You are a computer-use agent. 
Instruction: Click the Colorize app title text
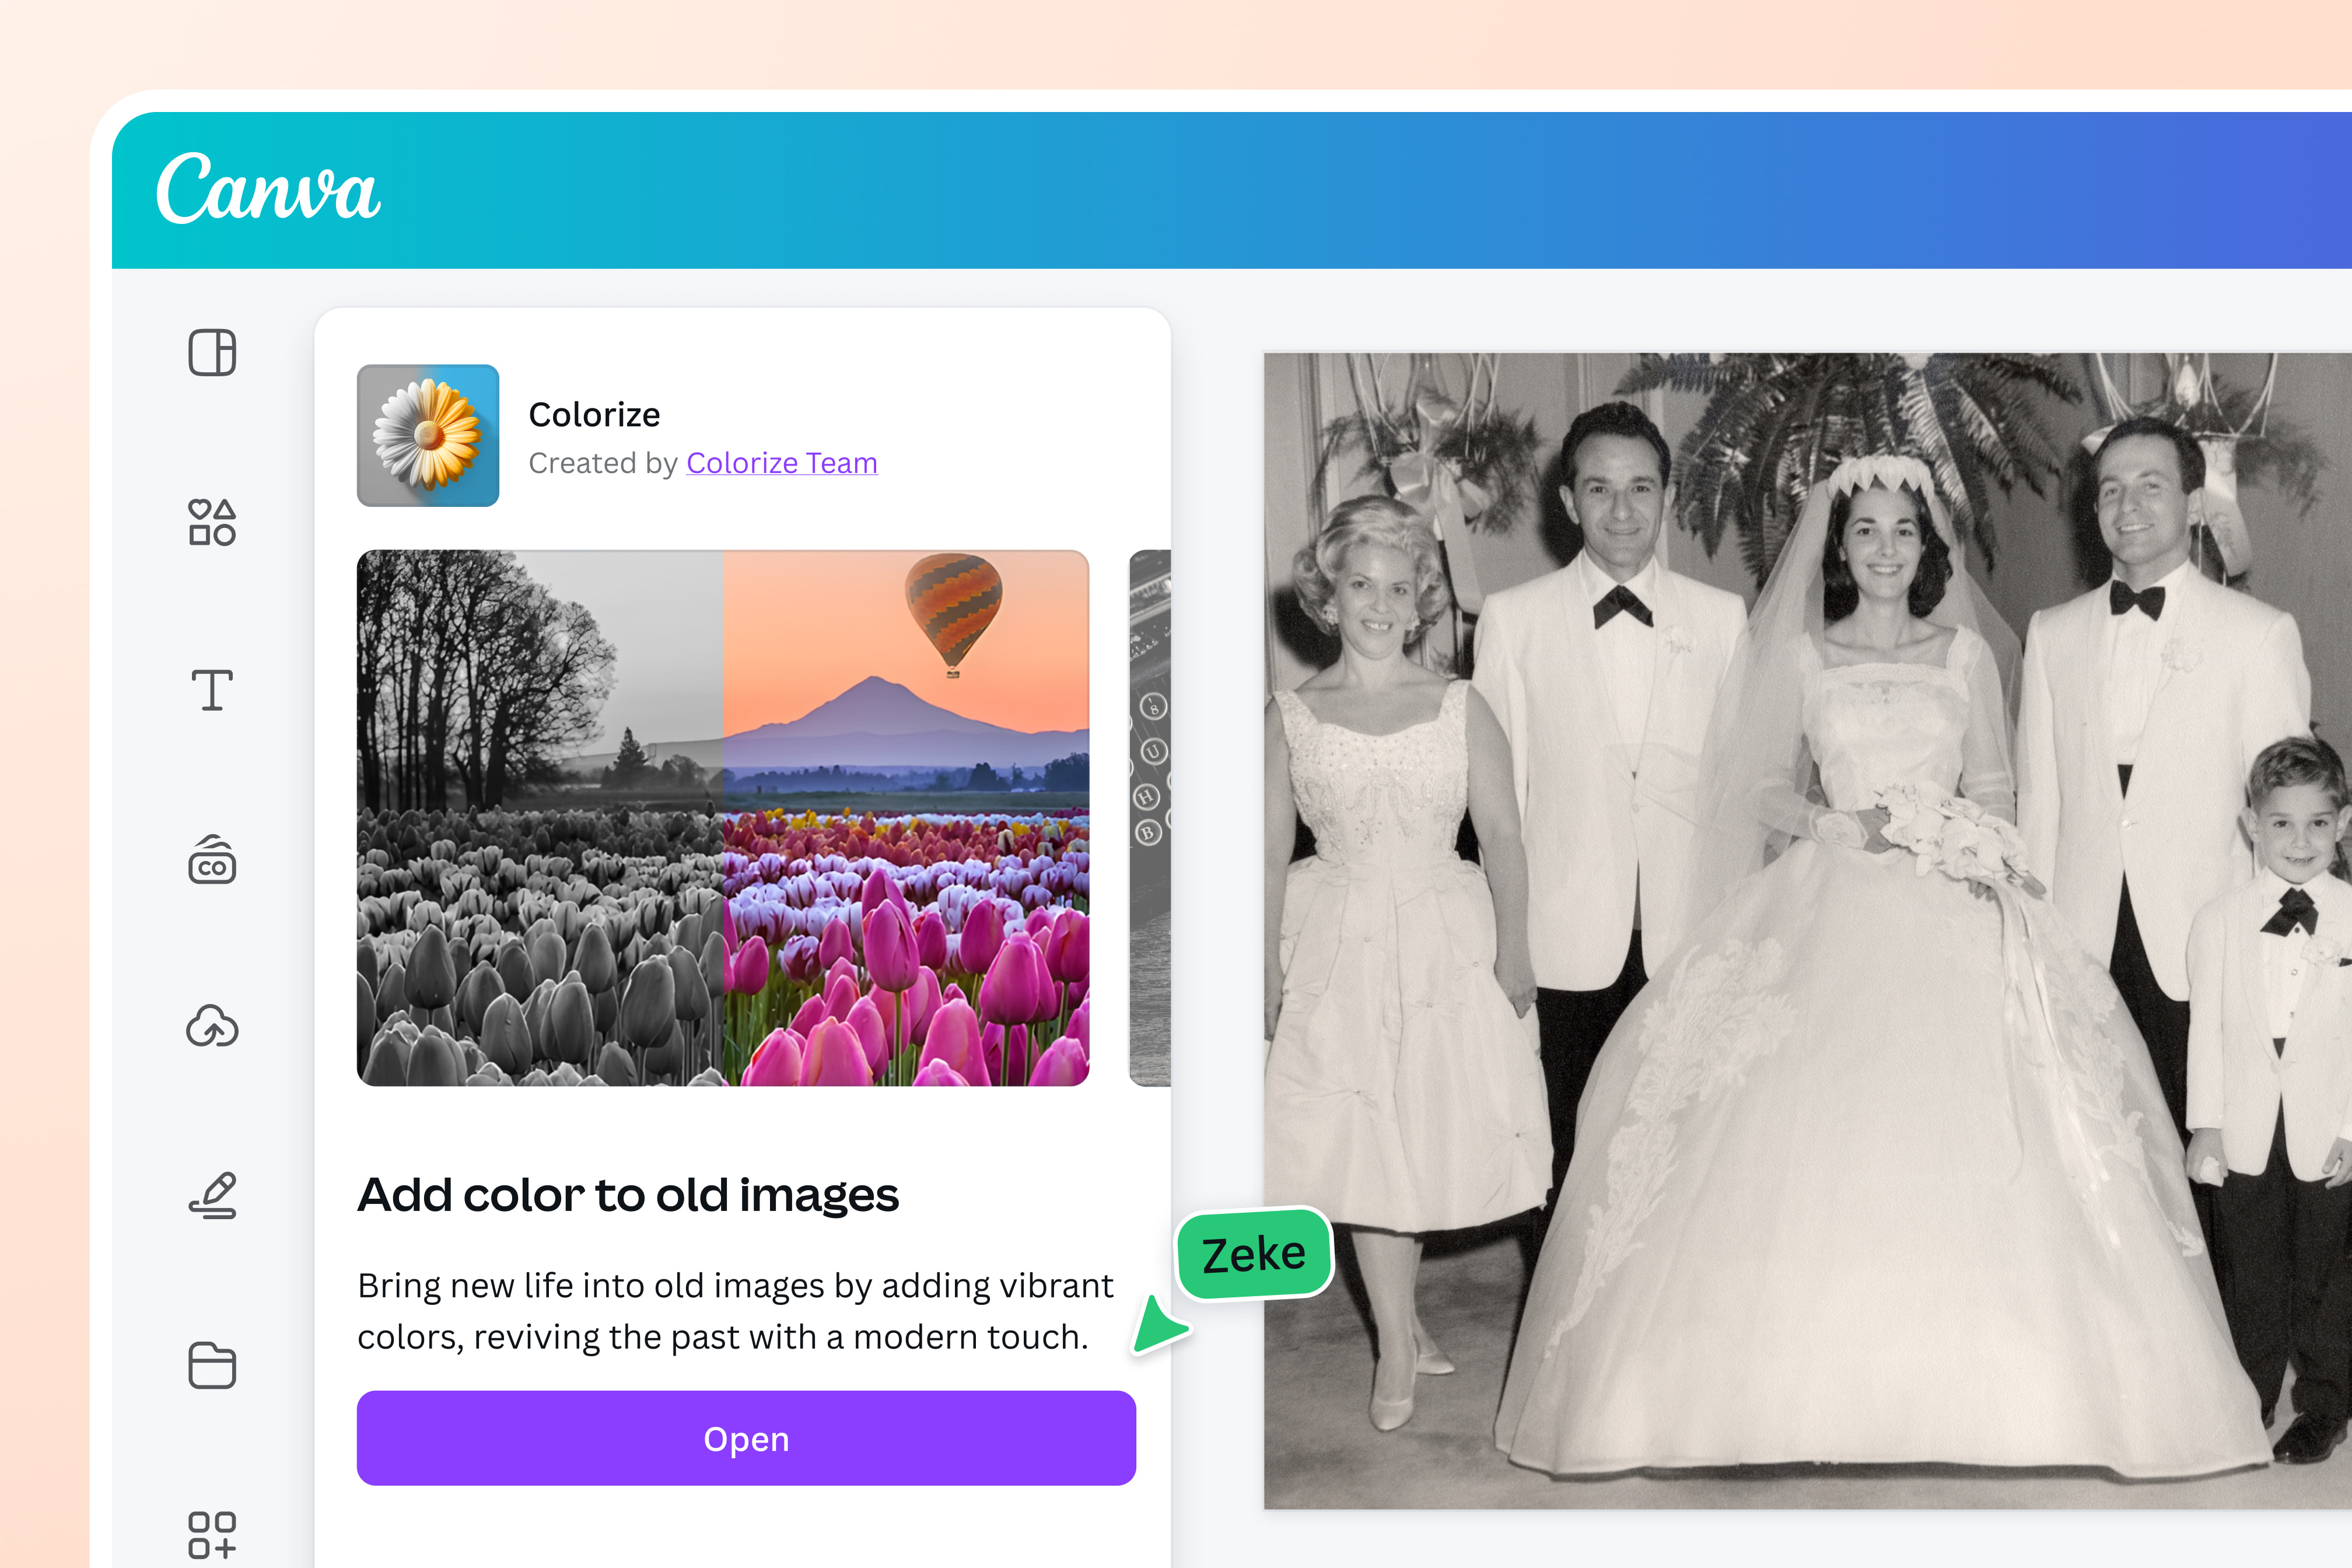[x=594, y=414]
